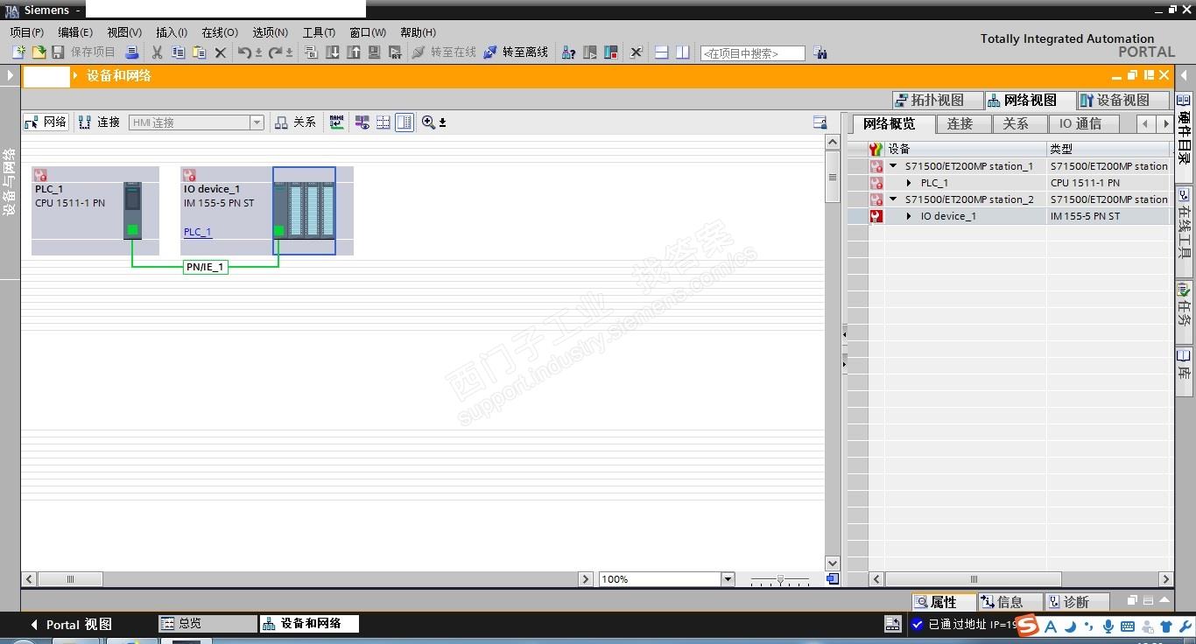Screen dimensions: 1196x644
Task: Click the project search input field
Action: (752, 53)
